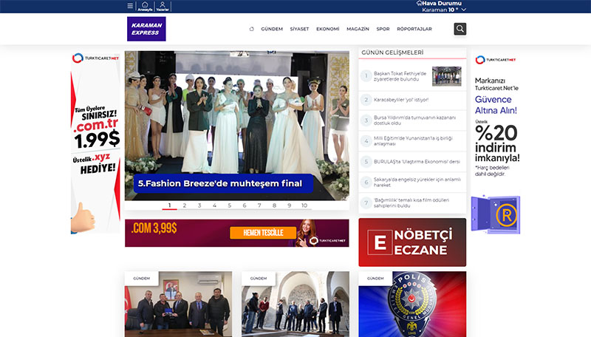Select slider page 8
Image resolution: width=591 pixels, height=337 pixels.
pos(274,205)
